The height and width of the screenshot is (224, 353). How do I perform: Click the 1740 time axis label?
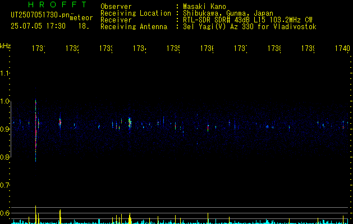coord(342,48)
